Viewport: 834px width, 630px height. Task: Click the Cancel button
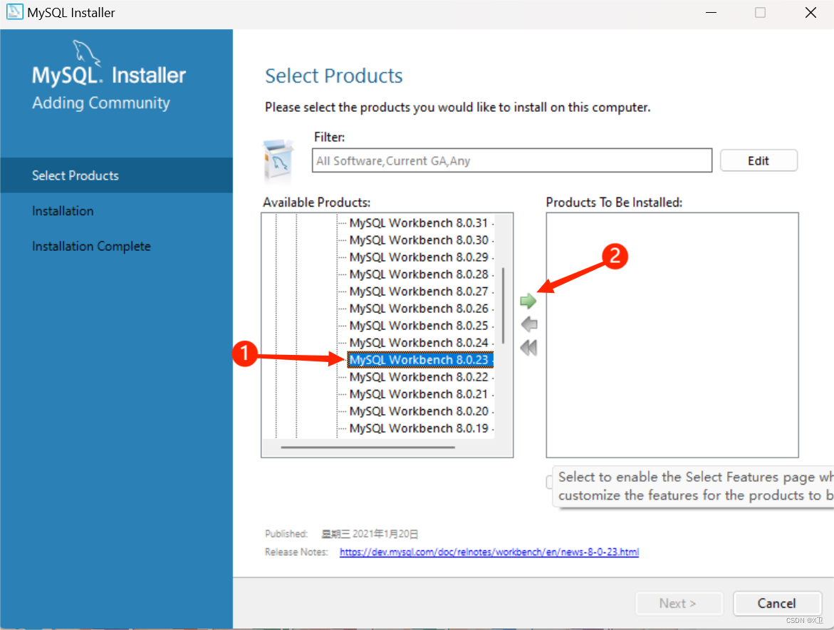(x=776, y=604)
